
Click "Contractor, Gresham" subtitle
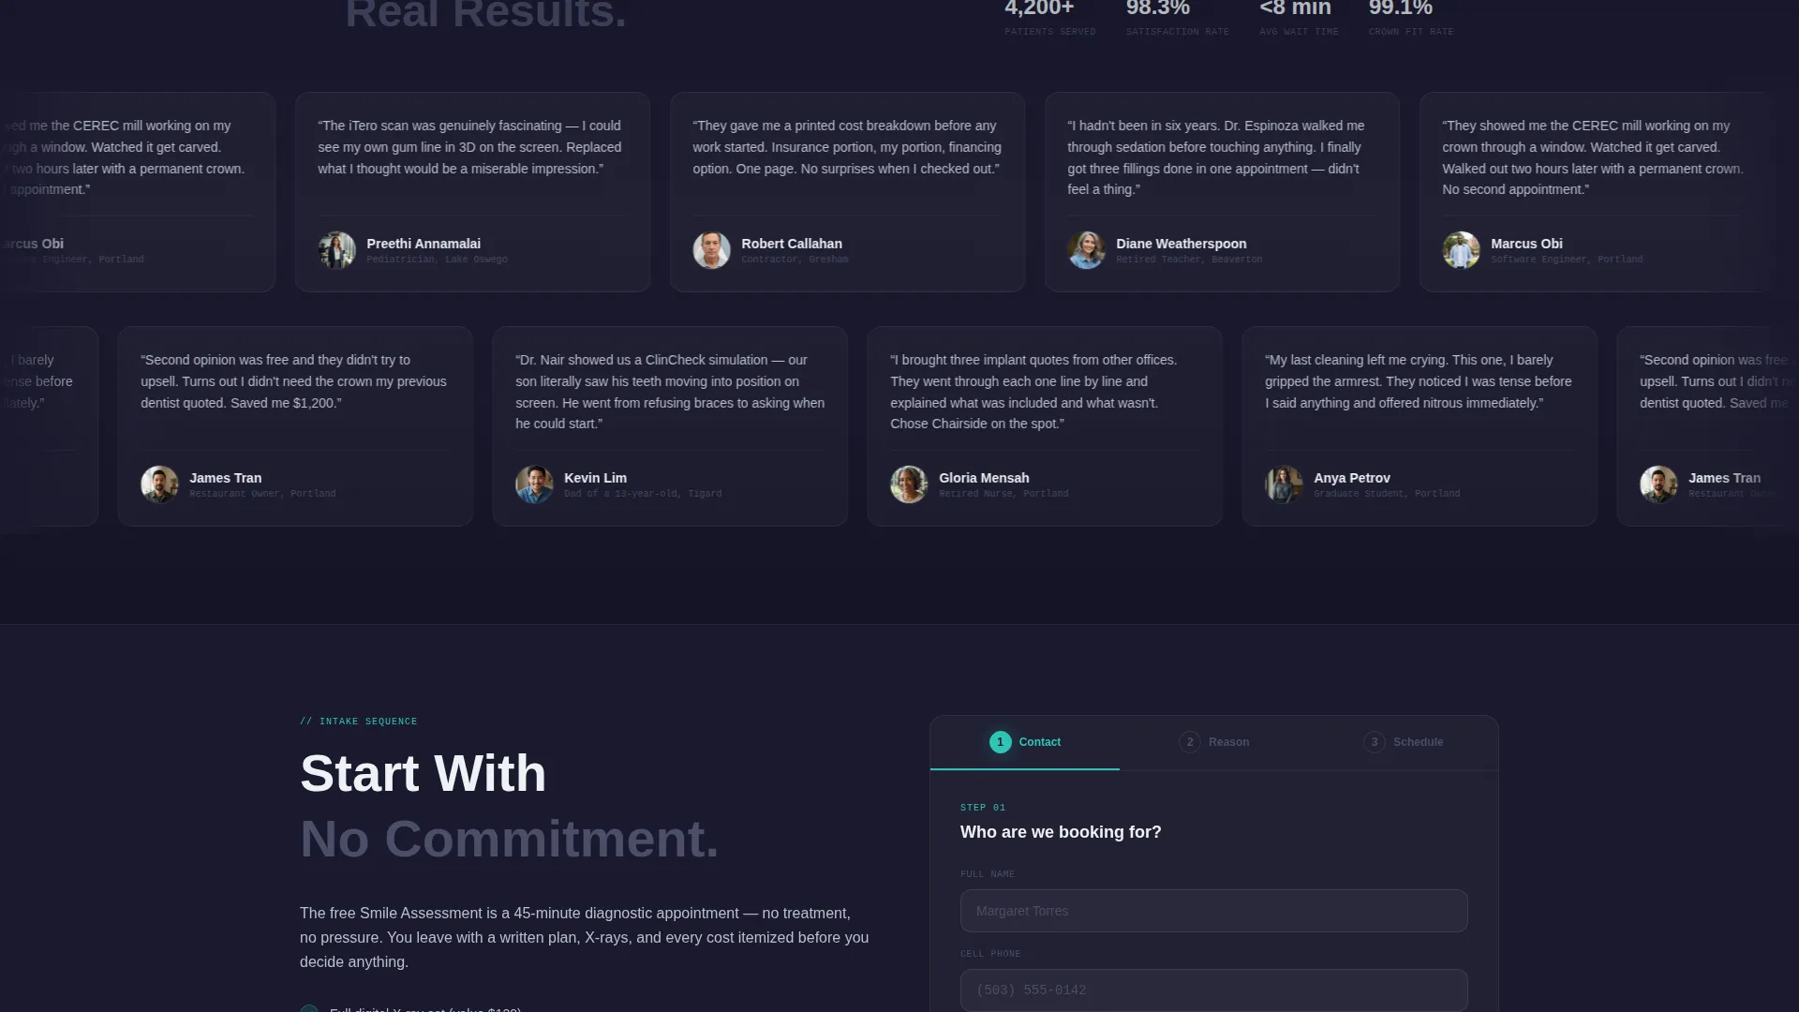pos(795,260)
